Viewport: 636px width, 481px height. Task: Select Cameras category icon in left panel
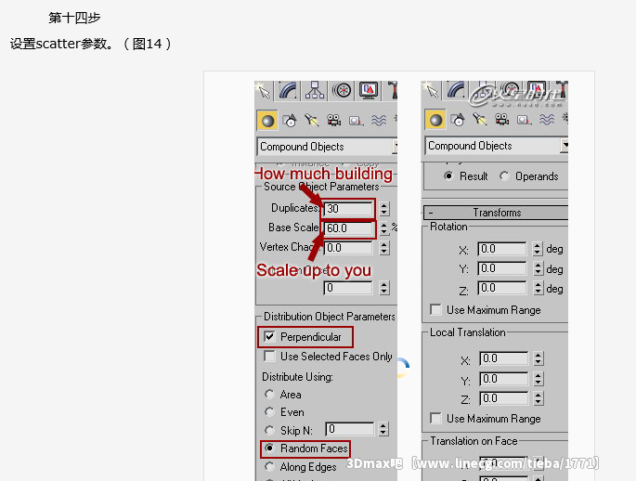(334, 121)
